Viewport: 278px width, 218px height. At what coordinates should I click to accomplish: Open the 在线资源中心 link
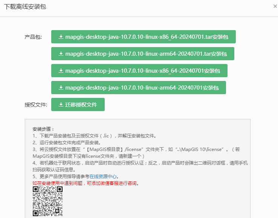103,176
